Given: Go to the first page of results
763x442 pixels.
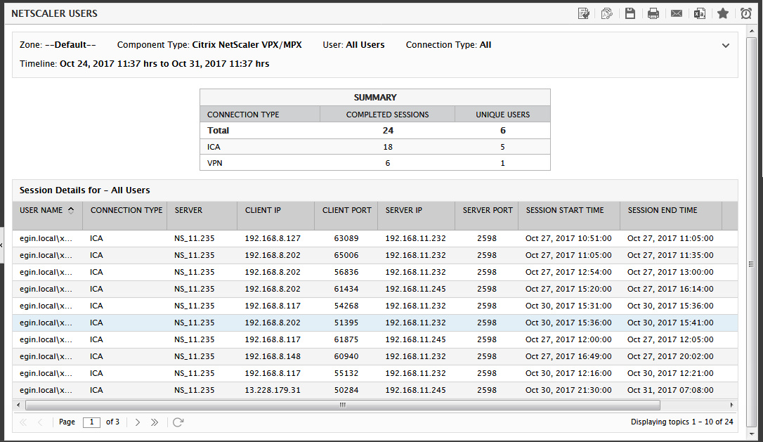Looking at the screenshot, I should point(23,422).
